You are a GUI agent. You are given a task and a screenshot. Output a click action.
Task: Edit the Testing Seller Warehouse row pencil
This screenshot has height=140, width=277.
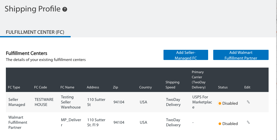[x=248, y=102]
